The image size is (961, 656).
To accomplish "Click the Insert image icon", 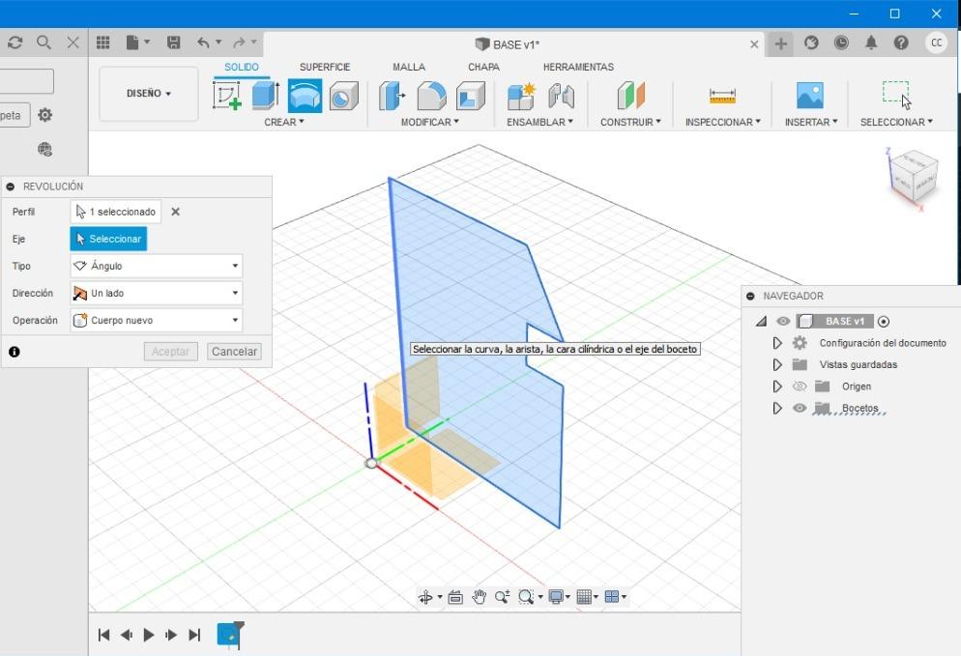I will [809, 96].
